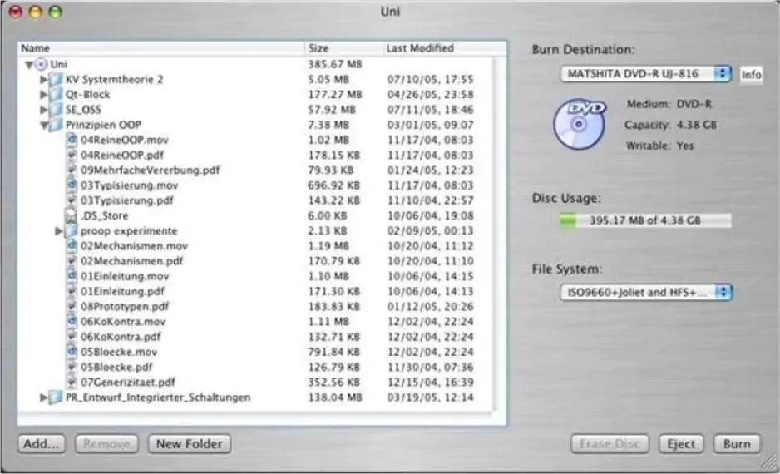Click the Add... button

coord(42,444)
